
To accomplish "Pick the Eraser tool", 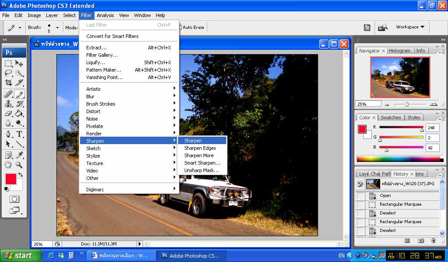I will tap(8, 114).
